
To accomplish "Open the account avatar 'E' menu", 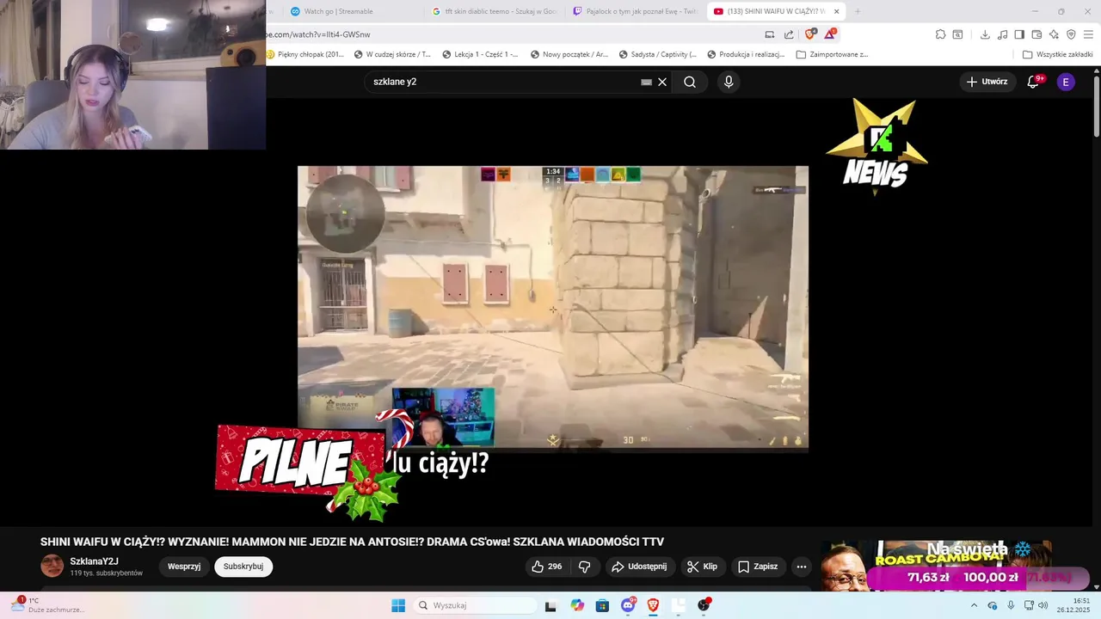I will pos(1066,82).
